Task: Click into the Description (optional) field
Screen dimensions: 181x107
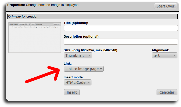Action: tap(120, 42)
